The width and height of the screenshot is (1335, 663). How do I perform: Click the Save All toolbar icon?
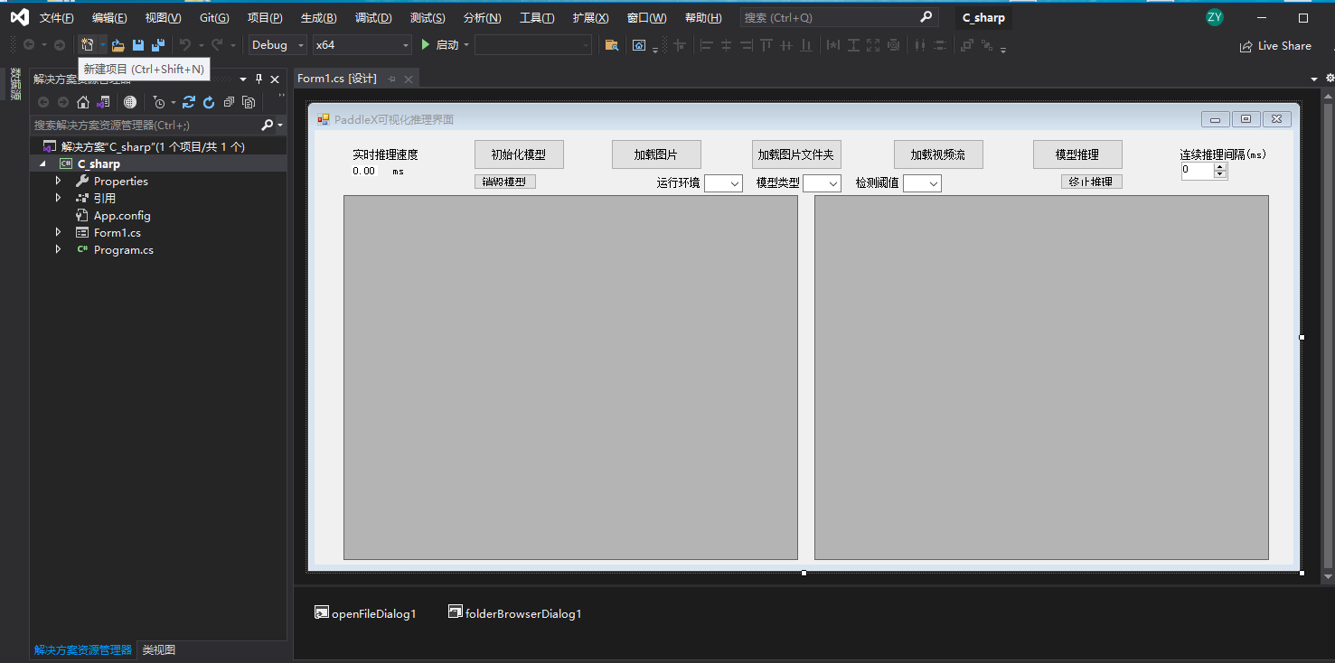coord(158,45)
